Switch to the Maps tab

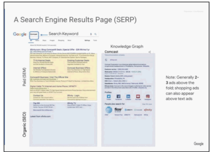pos(44,40)
